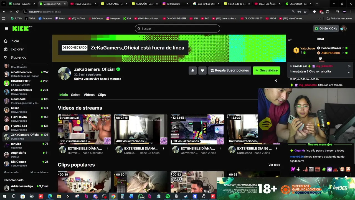Click the zoom magnifier icon in address bar
355x200 pixels.
[x=293, y=12]
